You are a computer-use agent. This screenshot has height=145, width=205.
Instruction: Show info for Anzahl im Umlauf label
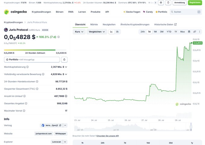pyautogui.click(x=24, y=96)
